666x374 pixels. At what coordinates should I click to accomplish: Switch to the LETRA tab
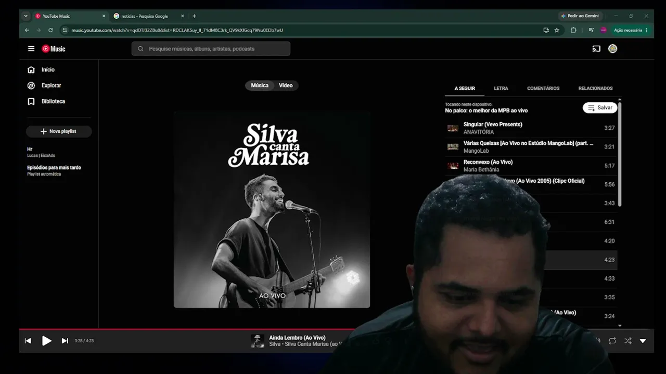tap(501, 88)
